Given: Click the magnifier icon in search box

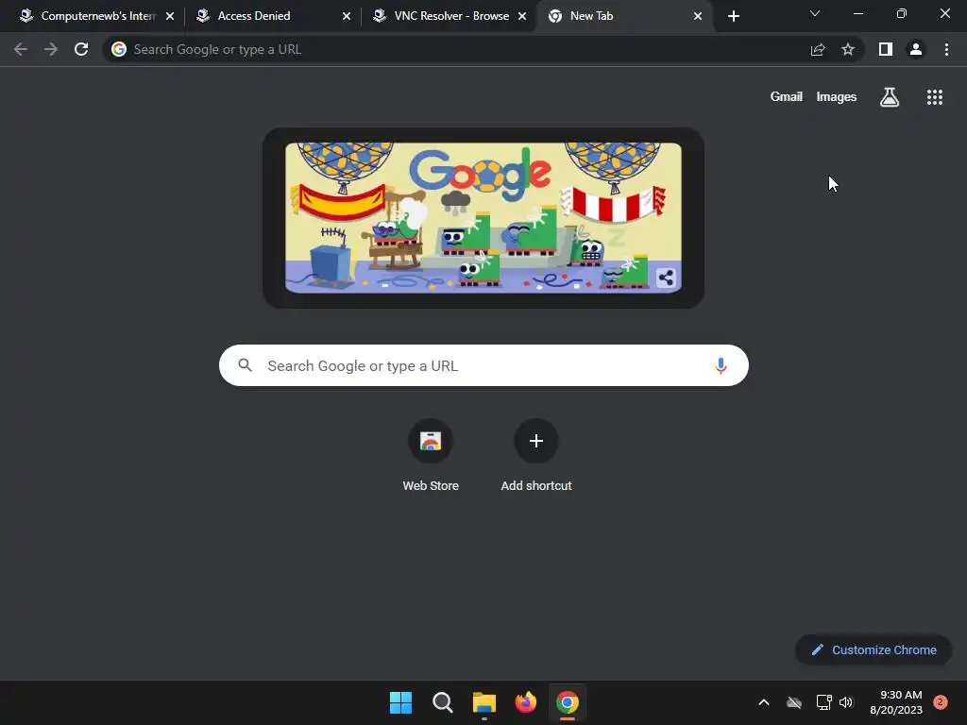Looking at the screenshot, I should click(x=246, y=365).
